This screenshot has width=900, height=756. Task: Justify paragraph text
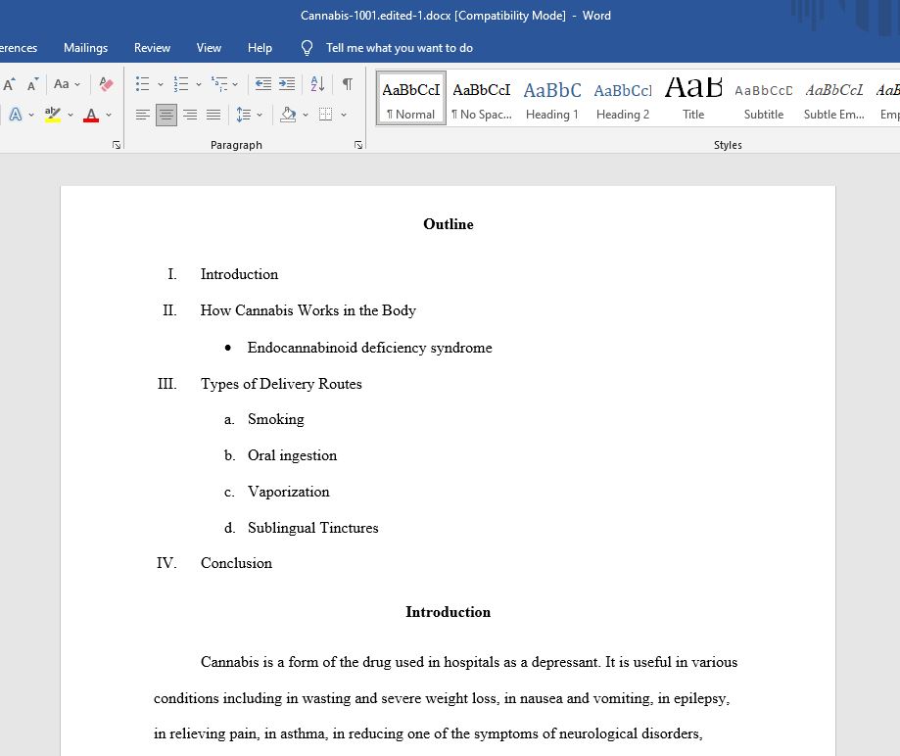[213, 115]
